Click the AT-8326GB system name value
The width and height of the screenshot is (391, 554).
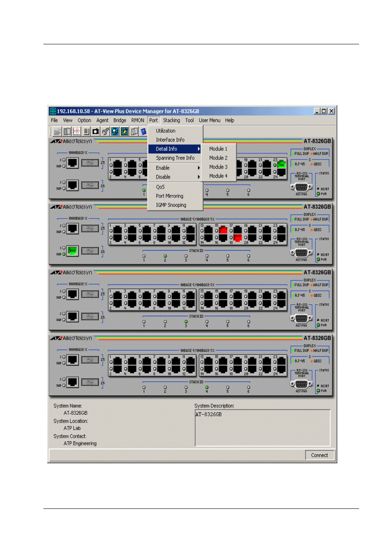click(75, 413)
